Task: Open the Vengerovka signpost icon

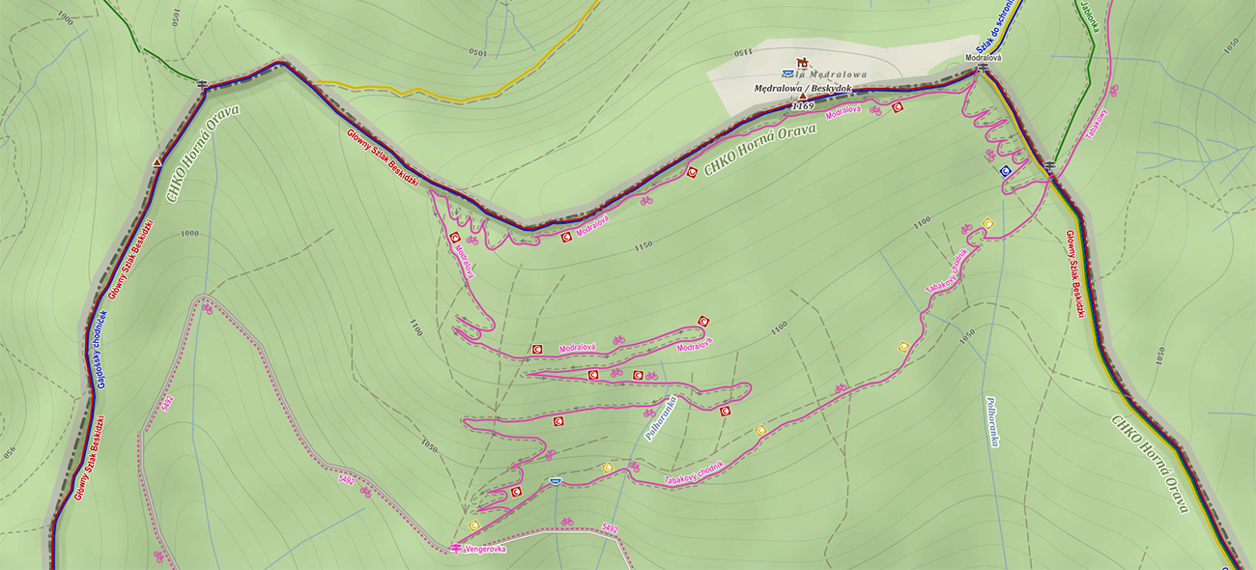Action: click(x=456, y=549)
